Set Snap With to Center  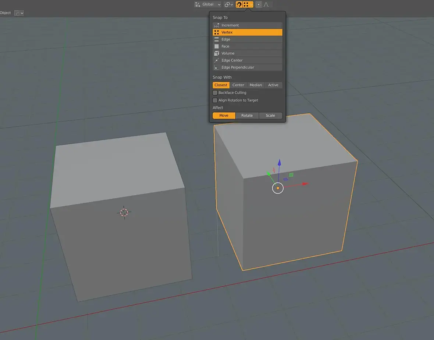tap(238, 85)
